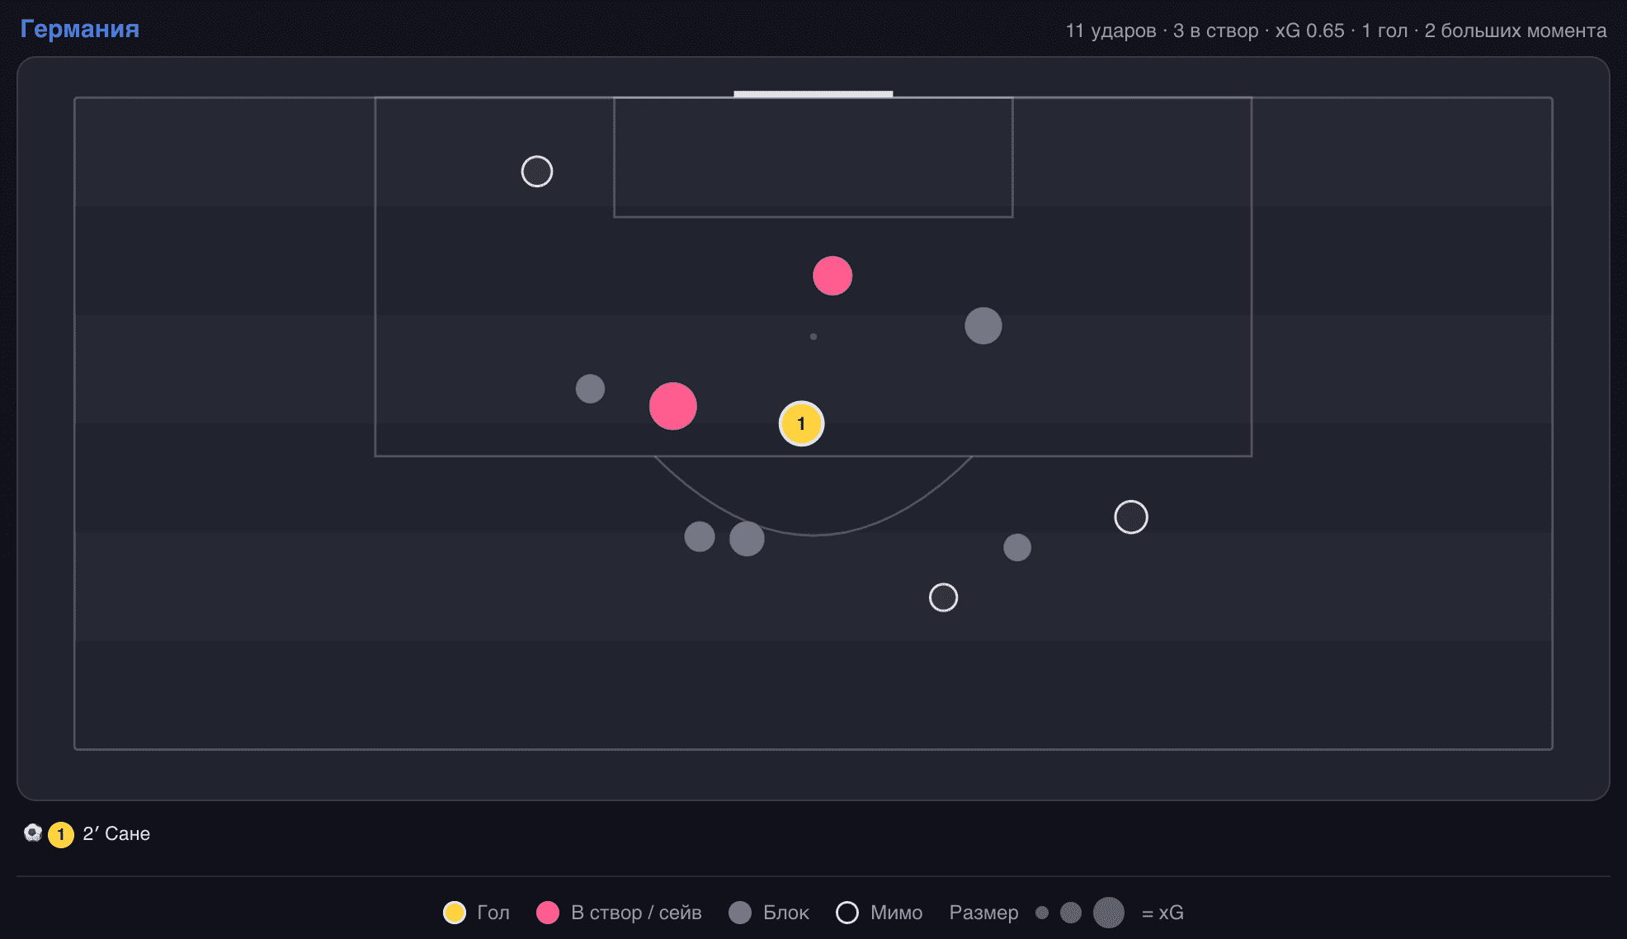Open the 2′ Сане goal entry
The image size is (1627, 939).
(x=116, y=834)
